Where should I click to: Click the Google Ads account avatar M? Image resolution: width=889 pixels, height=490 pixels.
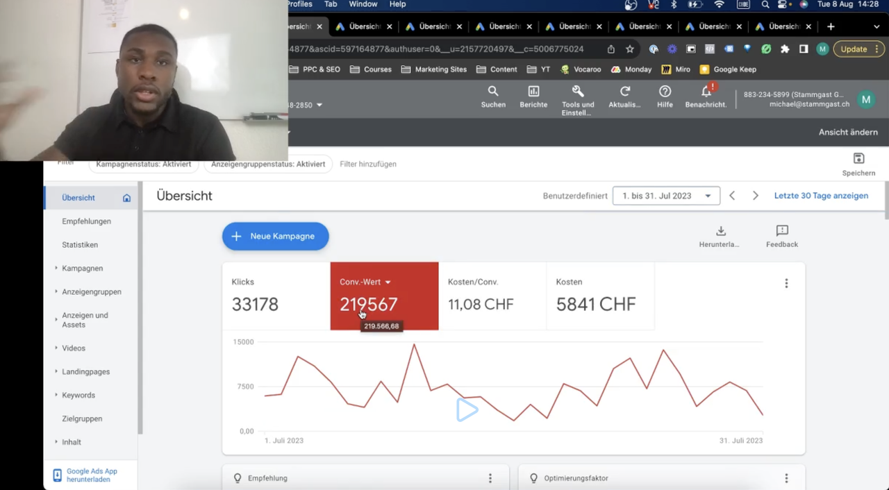[x=865, y=99]
